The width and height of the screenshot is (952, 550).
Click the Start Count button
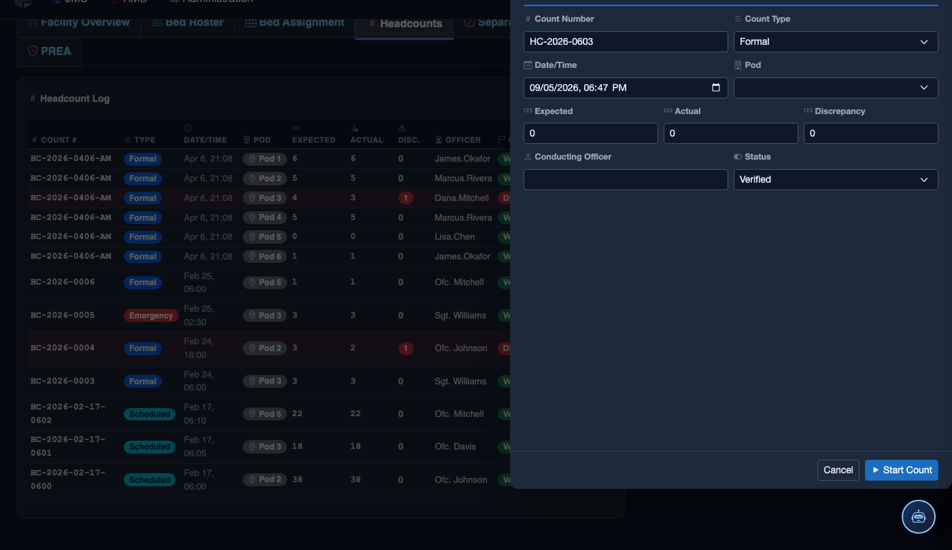902,470
